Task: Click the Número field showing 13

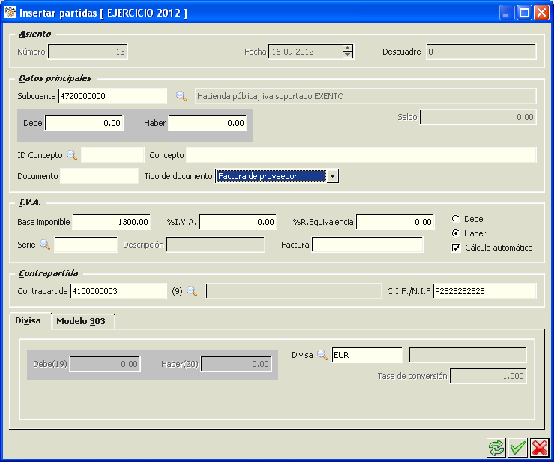Action: [x=88, y=52]
